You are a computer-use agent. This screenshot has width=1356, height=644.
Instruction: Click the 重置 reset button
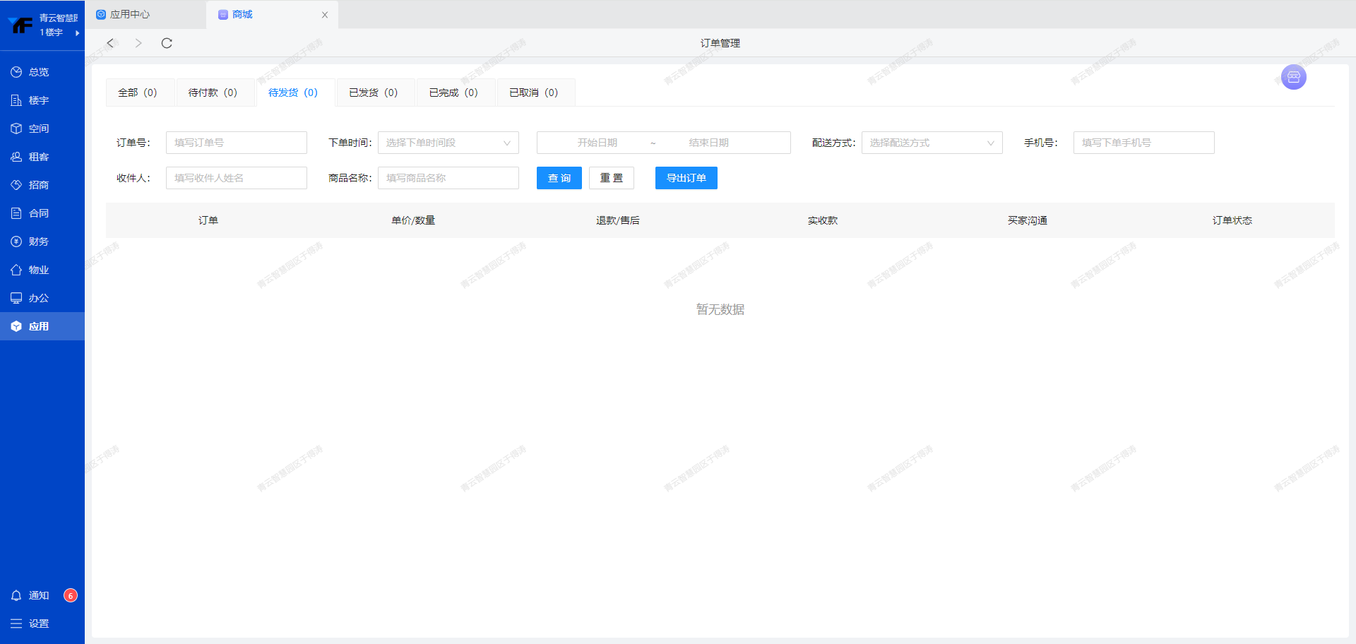pyautogui.click(x=611, y=178)
